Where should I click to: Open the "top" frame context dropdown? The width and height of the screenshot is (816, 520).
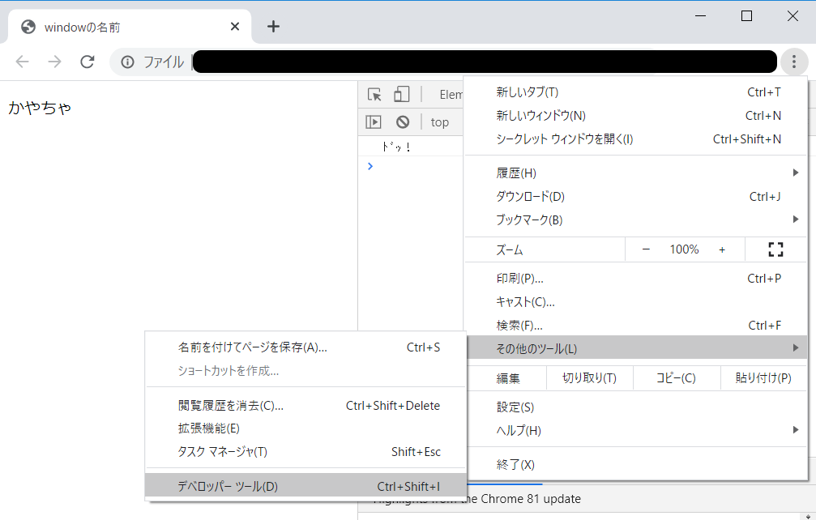(440, 121)
